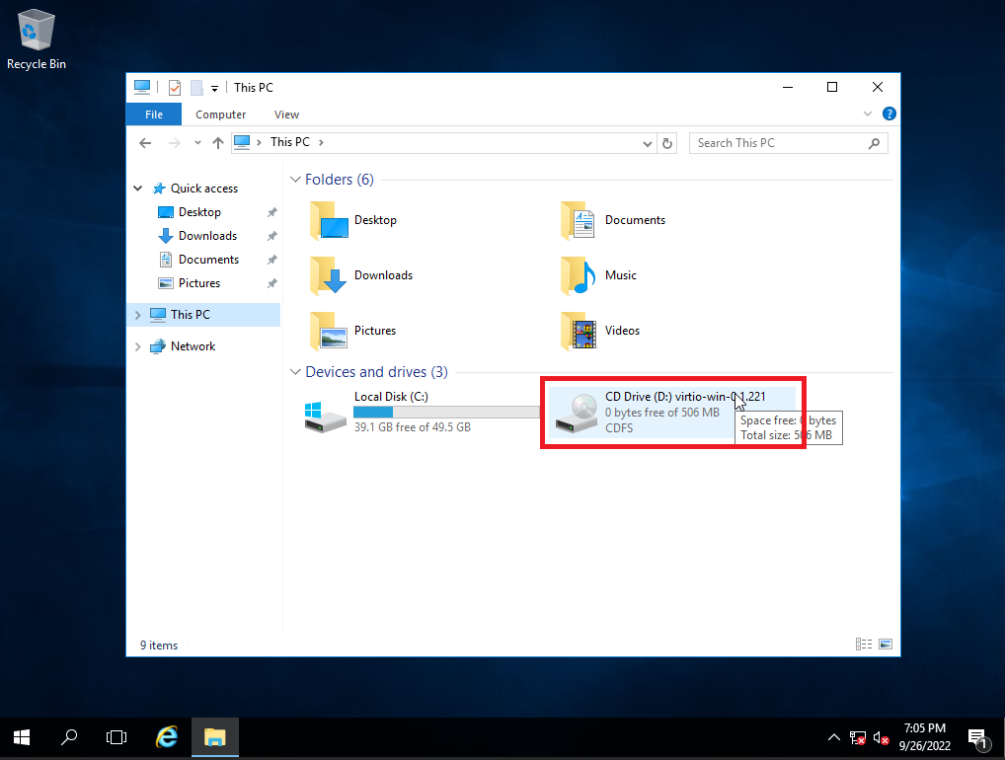Click the 9 items status text
The width and height of the screenshot is (1005, 760).
click(x=159, y=646)
